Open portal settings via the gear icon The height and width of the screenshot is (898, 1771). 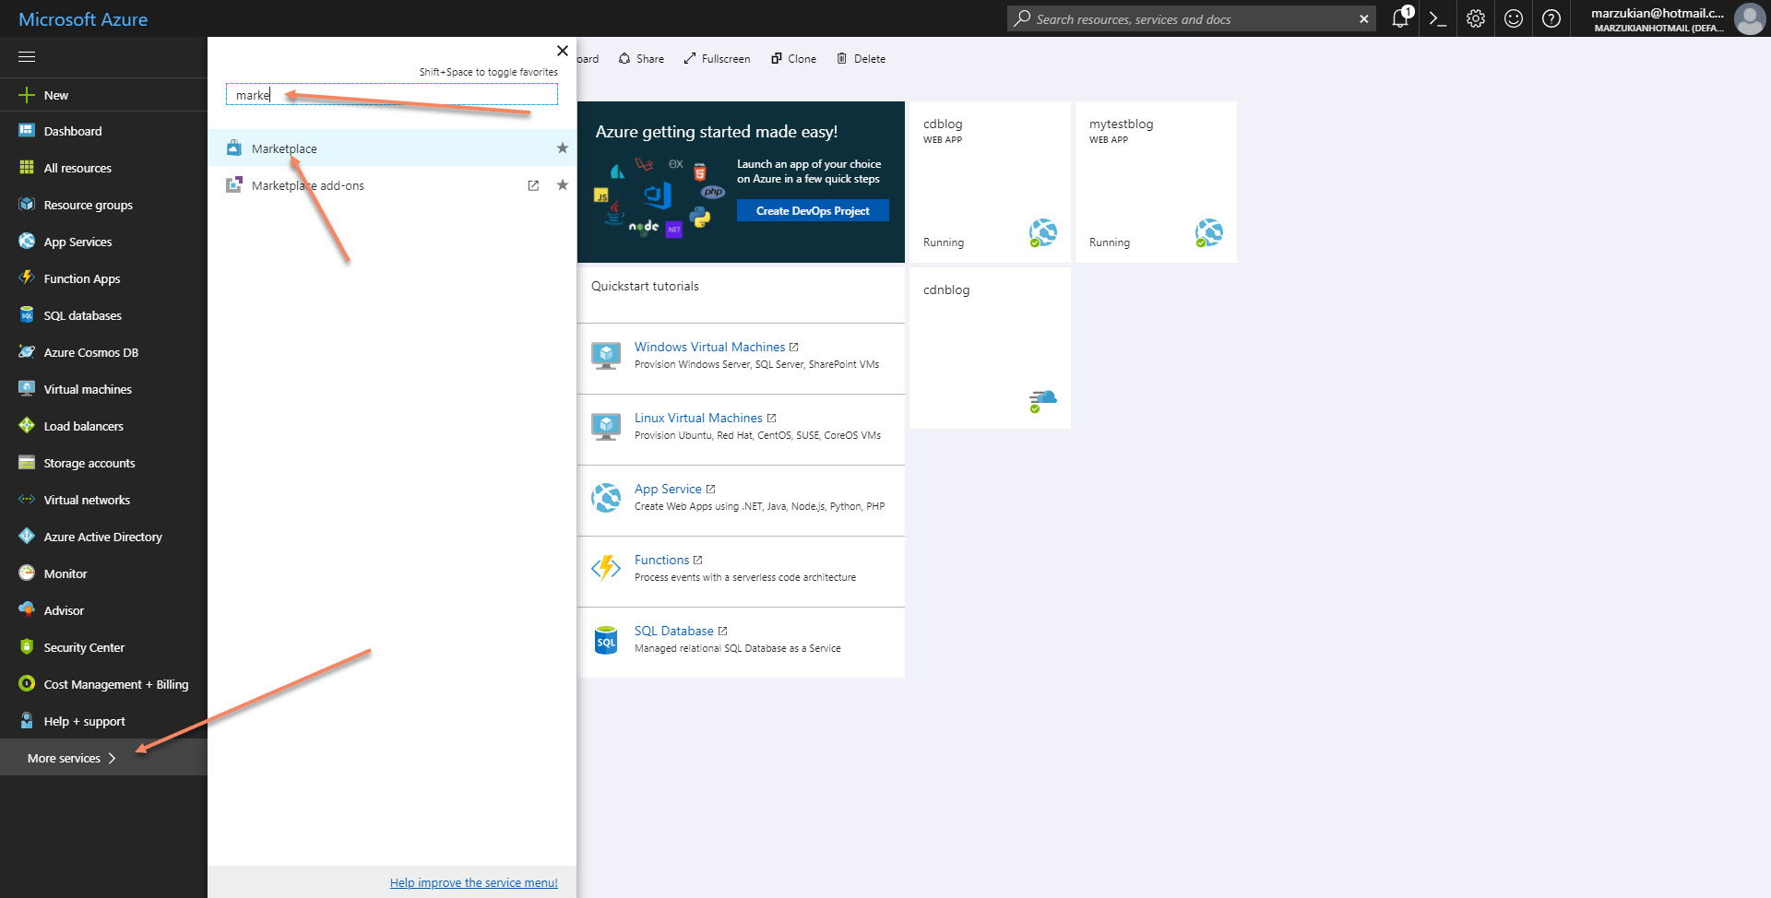coord(1474,18)
